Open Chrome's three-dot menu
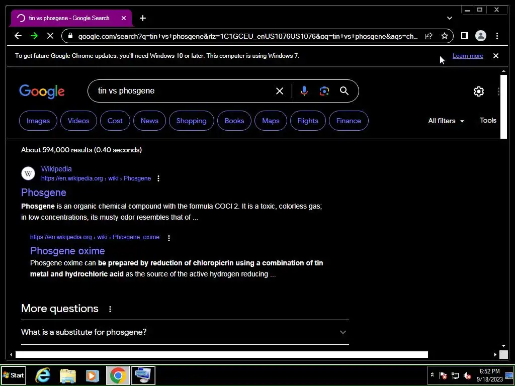Screen dimensions: 515x386 point(497,36)
